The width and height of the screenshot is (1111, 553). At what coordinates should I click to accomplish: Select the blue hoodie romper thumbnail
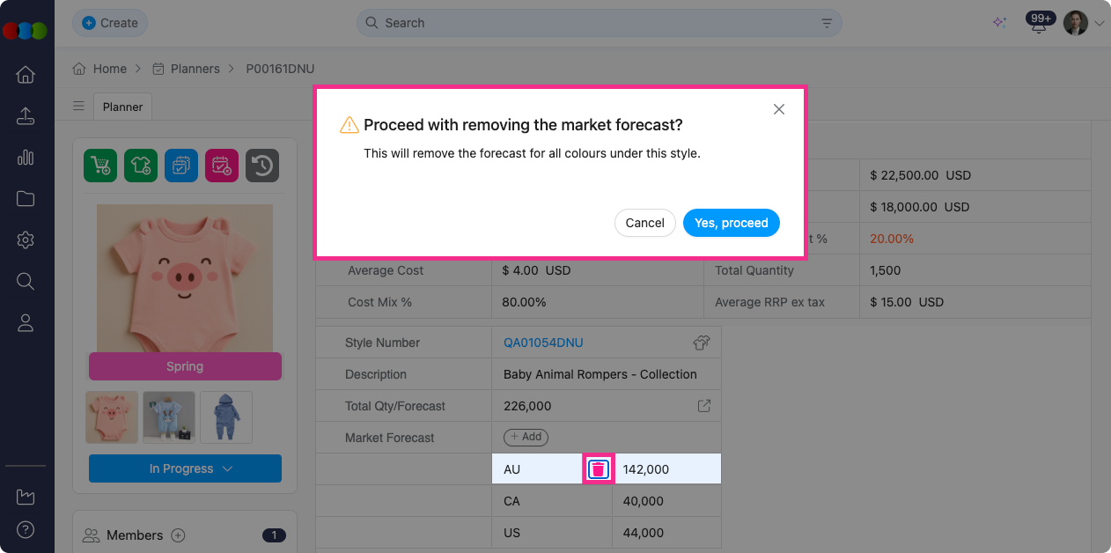(x=225, y=417)
